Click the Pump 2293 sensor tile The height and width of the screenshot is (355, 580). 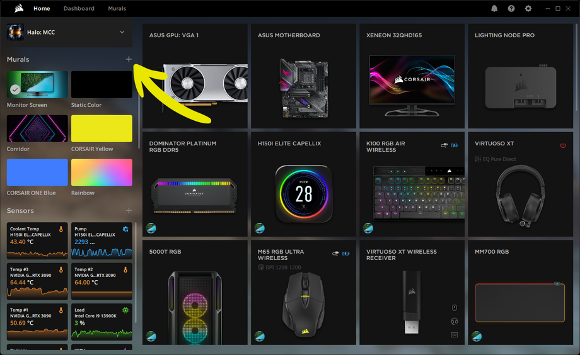(101, 240)
